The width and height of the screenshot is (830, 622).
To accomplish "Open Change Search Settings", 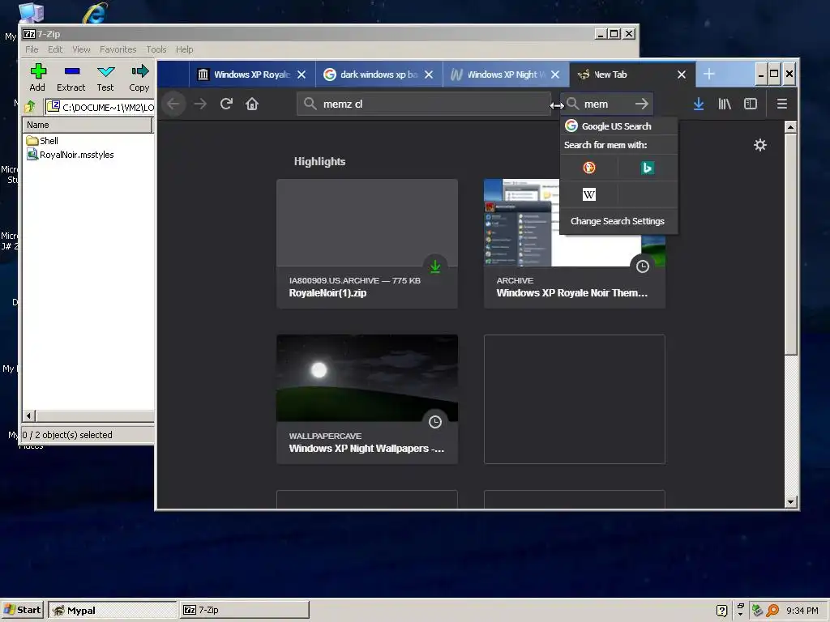I will tap(617, 221).
